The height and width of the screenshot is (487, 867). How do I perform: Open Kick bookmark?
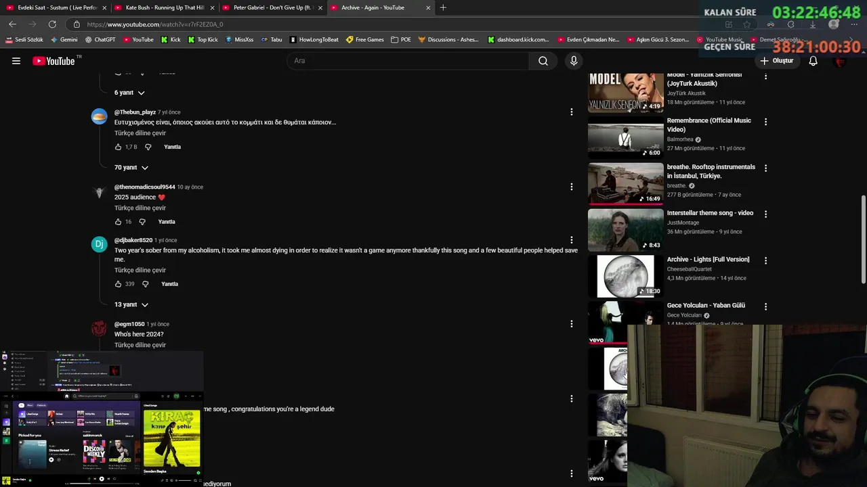[x=171, y=39]
